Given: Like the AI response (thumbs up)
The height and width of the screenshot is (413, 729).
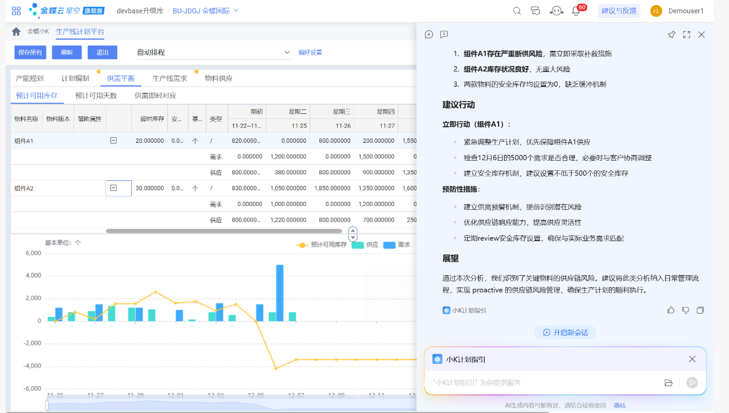Looking at the screenshot, I should 671,310.
